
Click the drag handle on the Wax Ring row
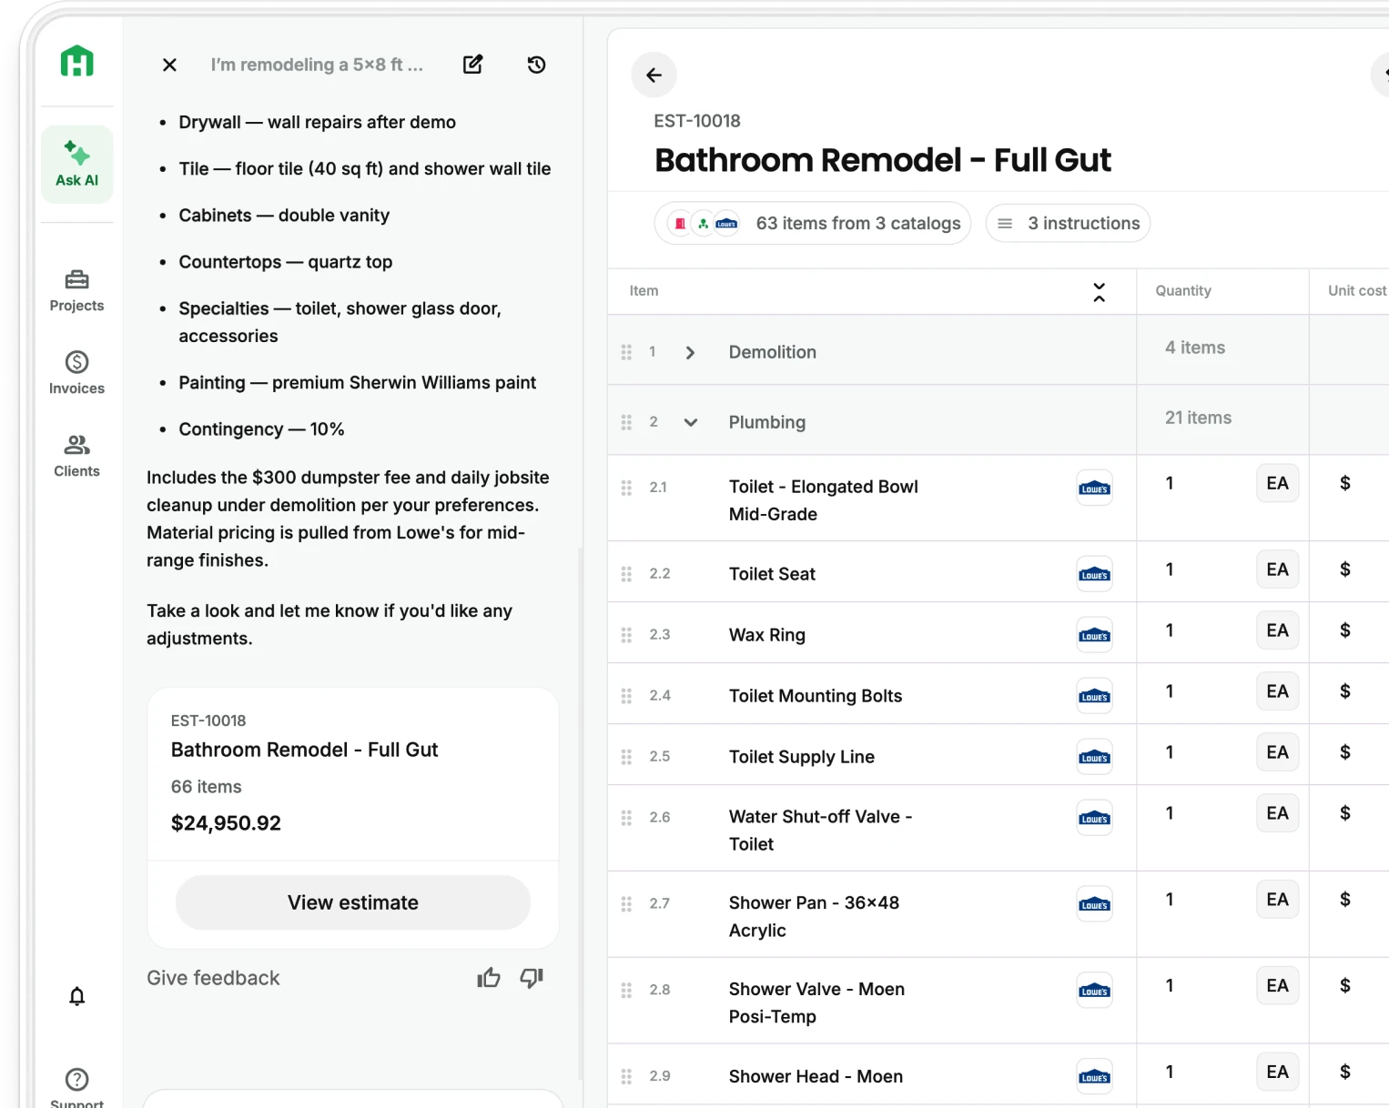click(x=626, y=634)
